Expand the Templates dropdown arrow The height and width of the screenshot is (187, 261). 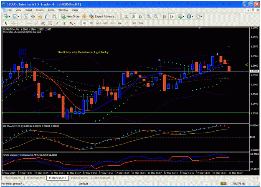tap(201, 16)
